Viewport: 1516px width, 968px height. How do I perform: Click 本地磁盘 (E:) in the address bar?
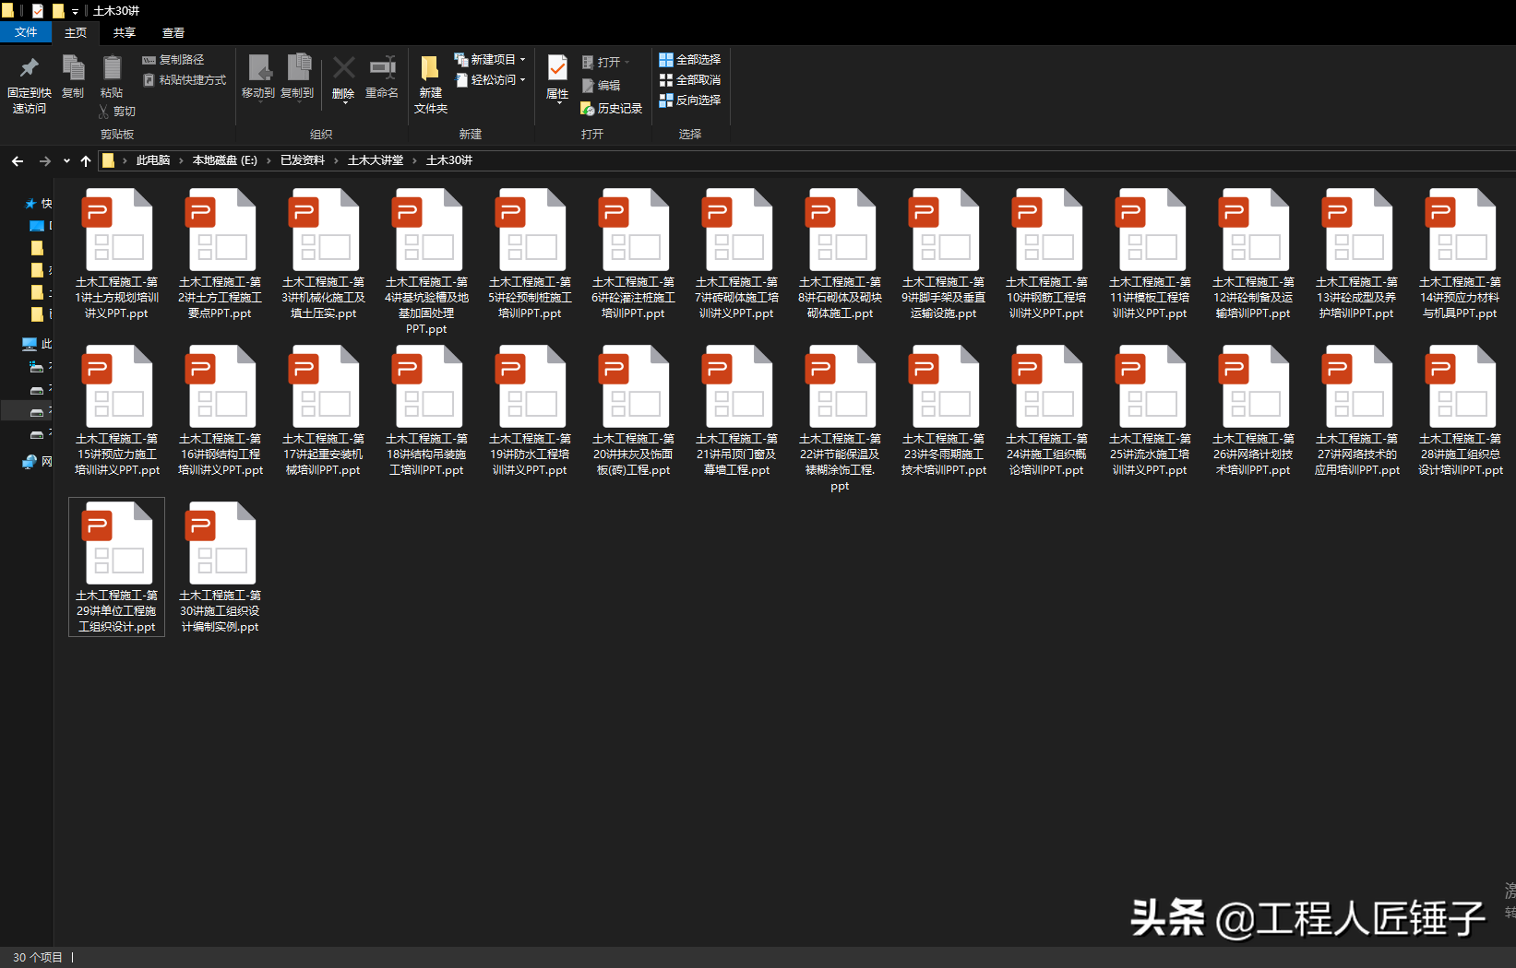click(225, 161)
